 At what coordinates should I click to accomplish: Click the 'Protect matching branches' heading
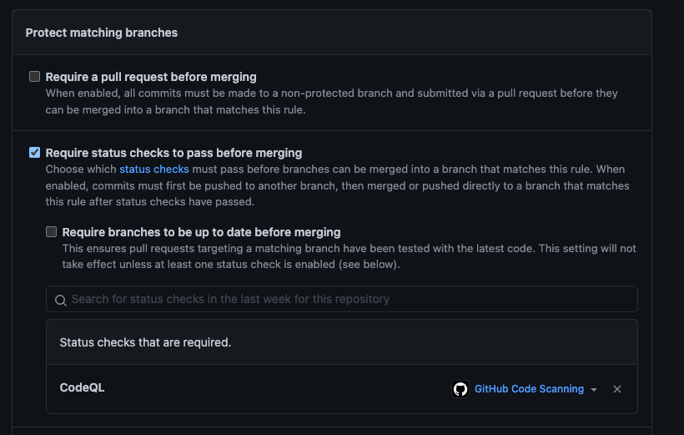[102, 33]
